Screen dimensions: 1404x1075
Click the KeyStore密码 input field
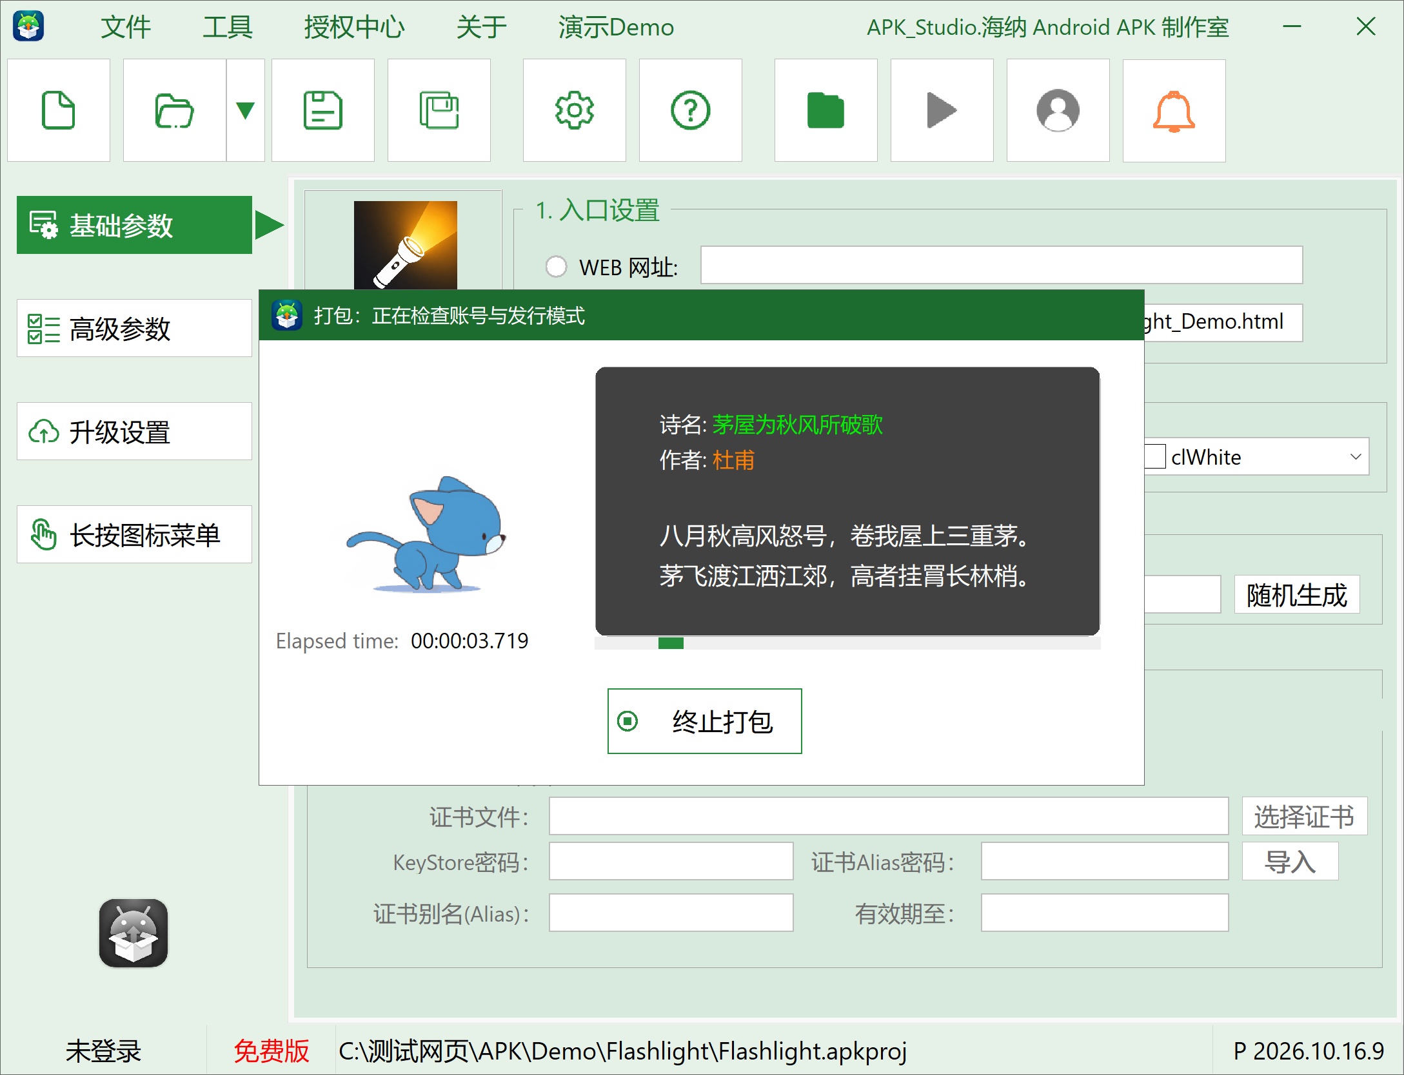click(x=671, y=861)
